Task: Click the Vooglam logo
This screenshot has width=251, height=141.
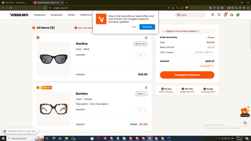Action: (19, 15)
